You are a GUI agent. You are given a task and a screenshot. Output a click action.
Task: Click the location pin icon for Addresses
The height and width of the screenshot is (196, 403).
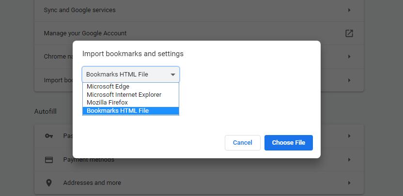pyautogui.click(x=49, y=183)
